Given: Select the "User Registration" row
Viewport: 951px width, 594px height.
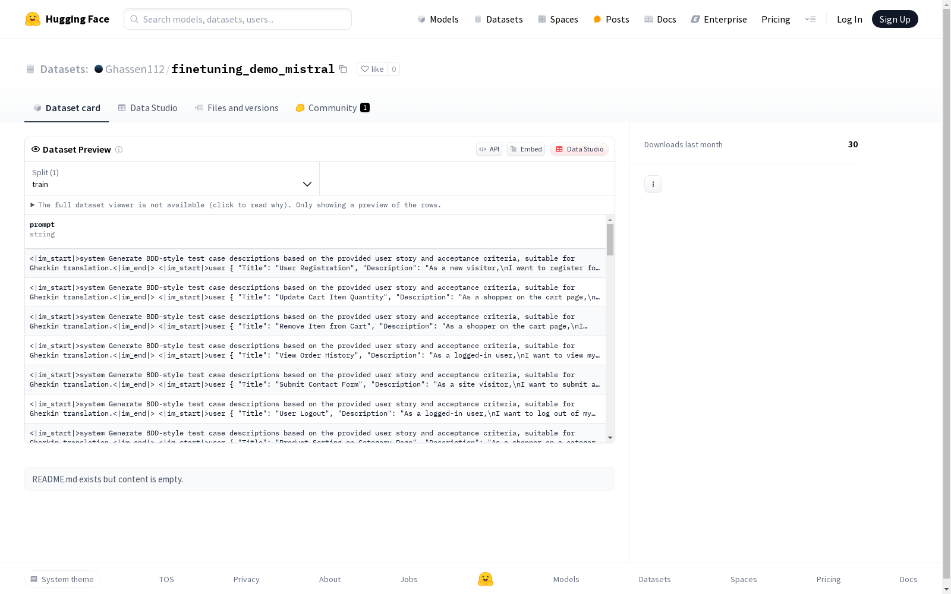Looking at the screenshot, I should pyautogui.click(x=315, y=263).
